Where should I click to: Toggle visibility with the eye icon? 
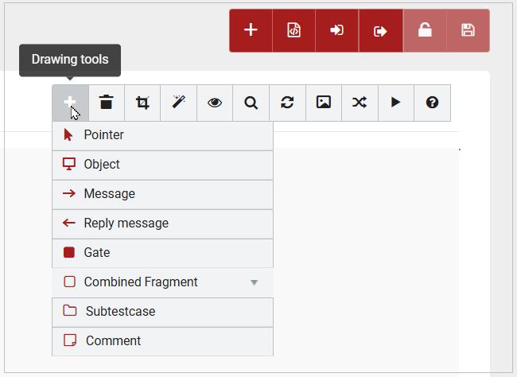click(215, 103)
